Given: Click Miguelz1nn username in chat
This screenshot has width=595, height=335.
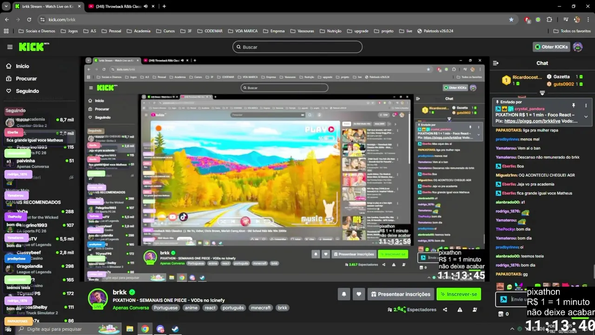Looking at the screenshot, I should click(x=506, y=175).
